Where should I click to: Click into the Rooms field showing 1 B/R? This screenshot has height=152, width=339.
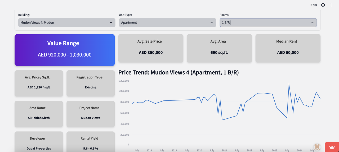pos(265,22)
